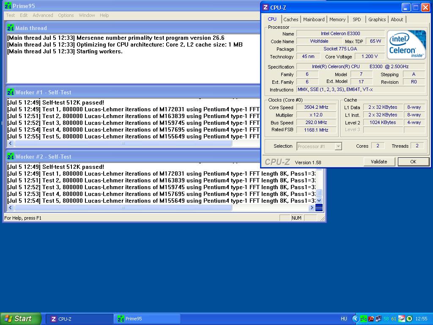
Task: Click the Bus Speed value 292.0 MHz
Action: (x=316, y=122)
